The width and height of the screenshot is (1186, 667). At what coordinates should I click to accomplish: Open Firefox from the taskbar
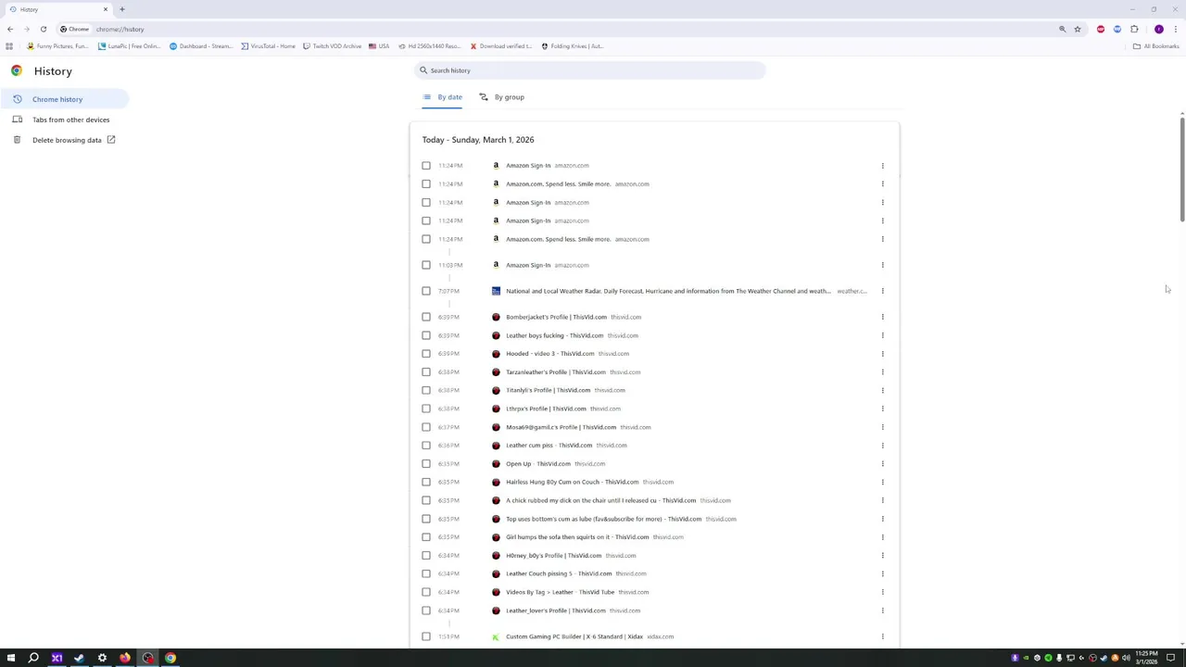(125, 658)
